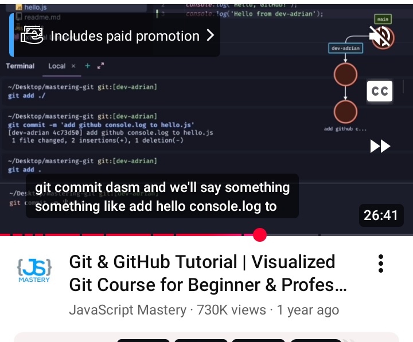Image resolution: width=413 pixels, height=342 pixels.
Task: Click the JavaScript Mastery channel info line
Action: pyautogui.click(x=204, y=310)
